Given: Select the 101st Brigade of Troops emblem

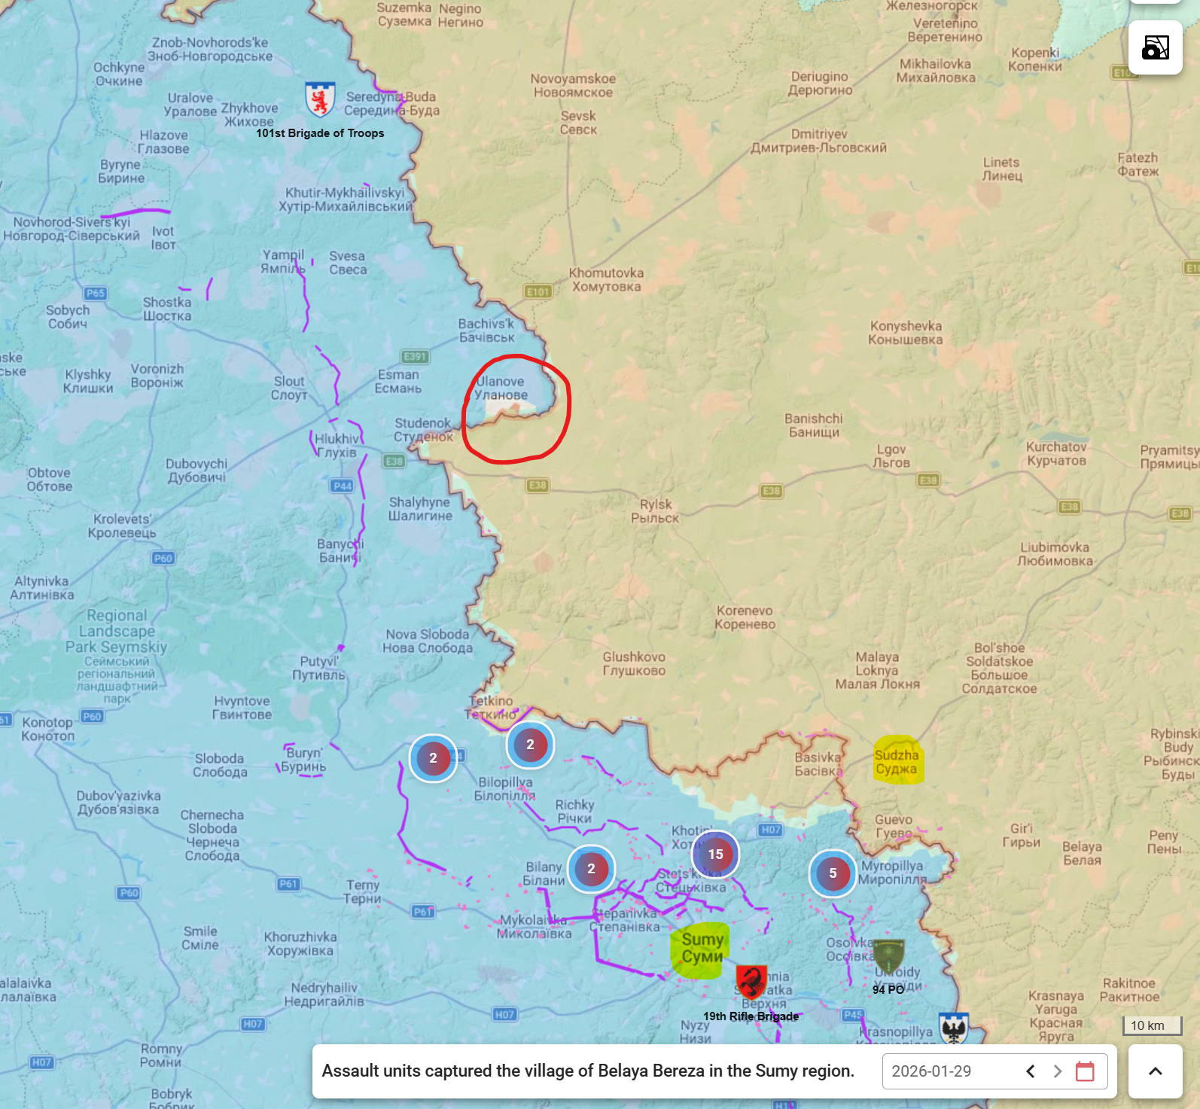Looking at the screenshot, I should pos(320,99).
